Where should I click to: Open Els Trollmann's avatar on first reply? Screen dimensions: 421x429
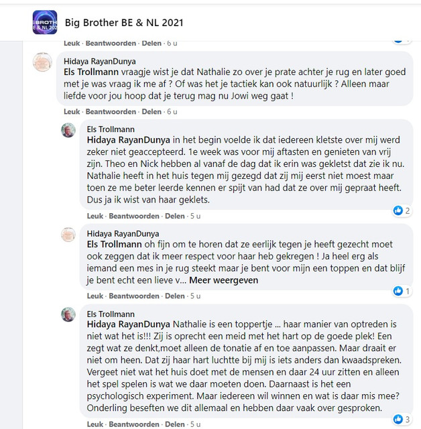(x=68, y=130)
